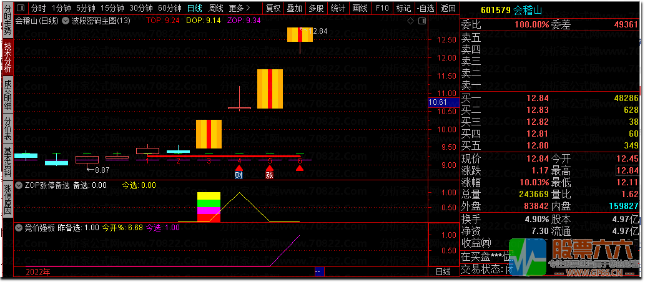Expand 竞价强板 indicator dropdown arrow
This screenshot has height=282, width=645.
pyautogui.click(x=18, y=228)
